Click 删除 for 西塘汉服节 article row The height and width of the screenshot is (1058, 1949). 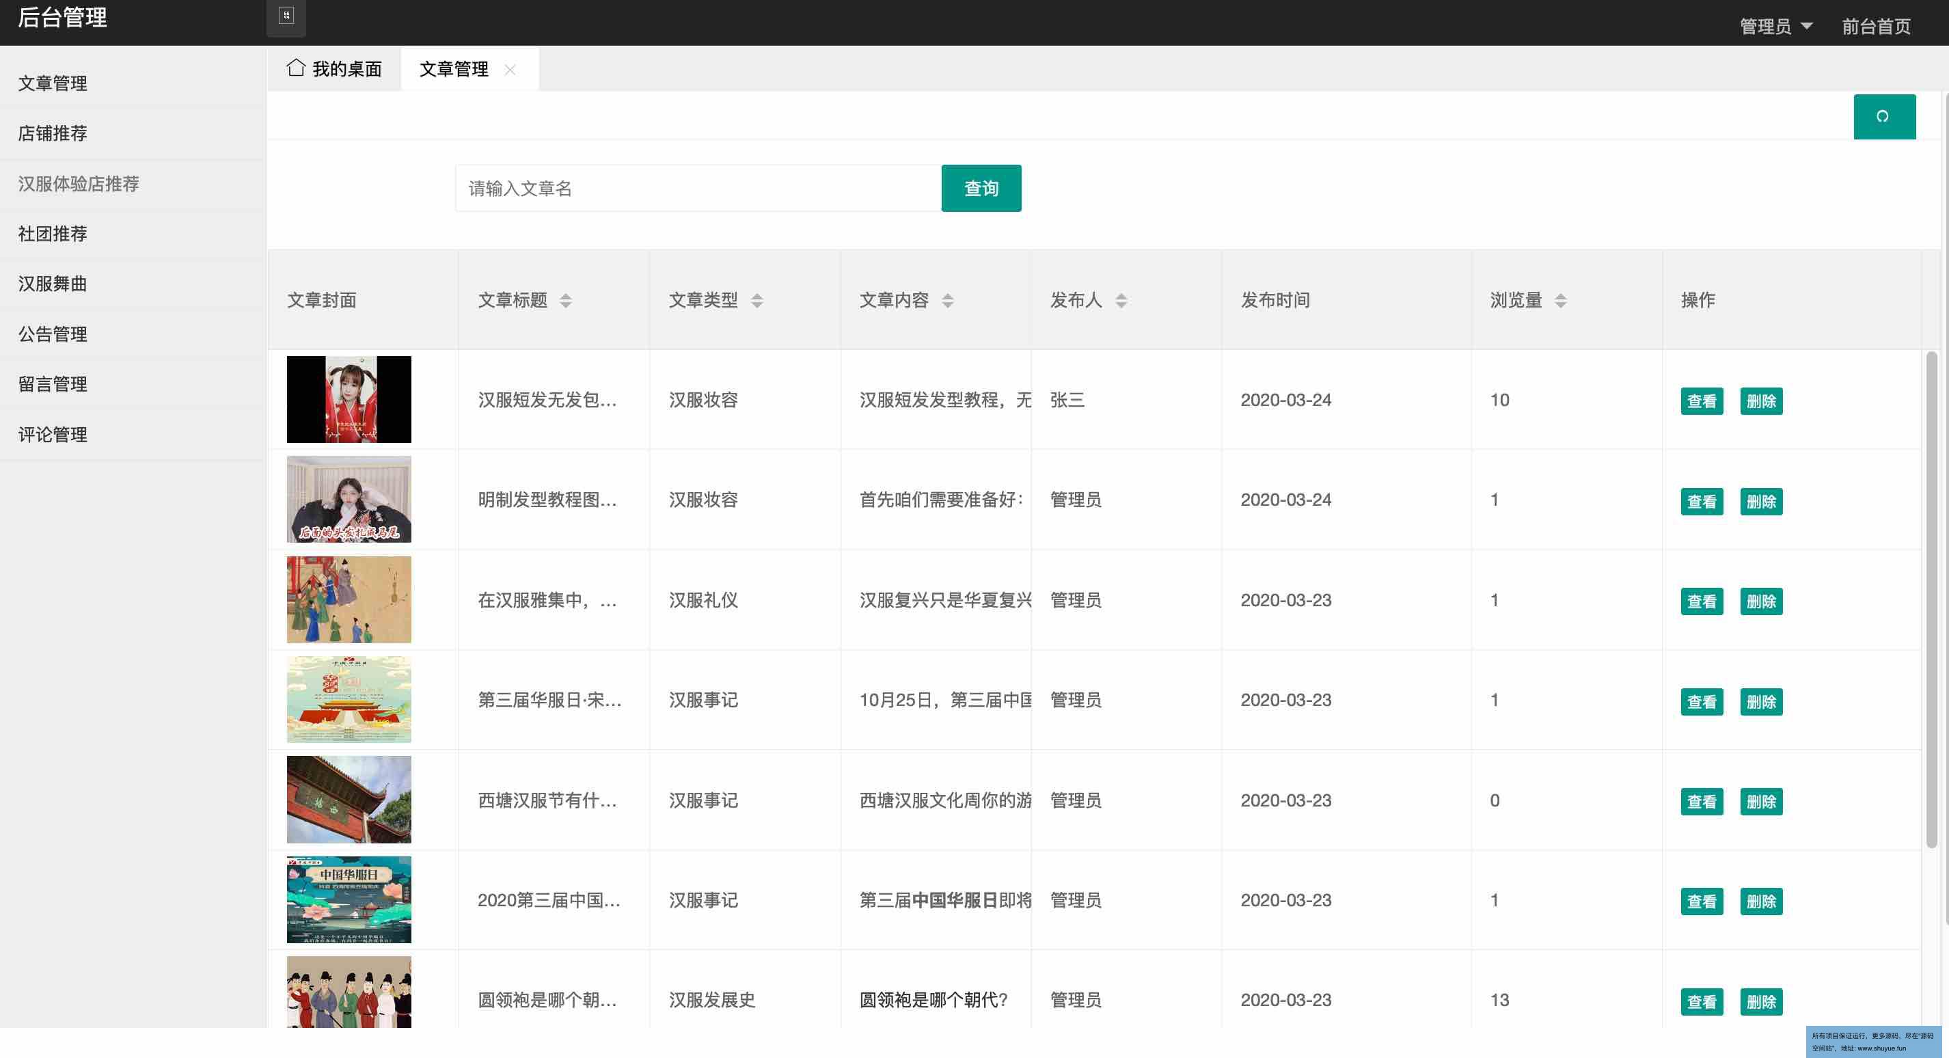(x=1760, y=802)
